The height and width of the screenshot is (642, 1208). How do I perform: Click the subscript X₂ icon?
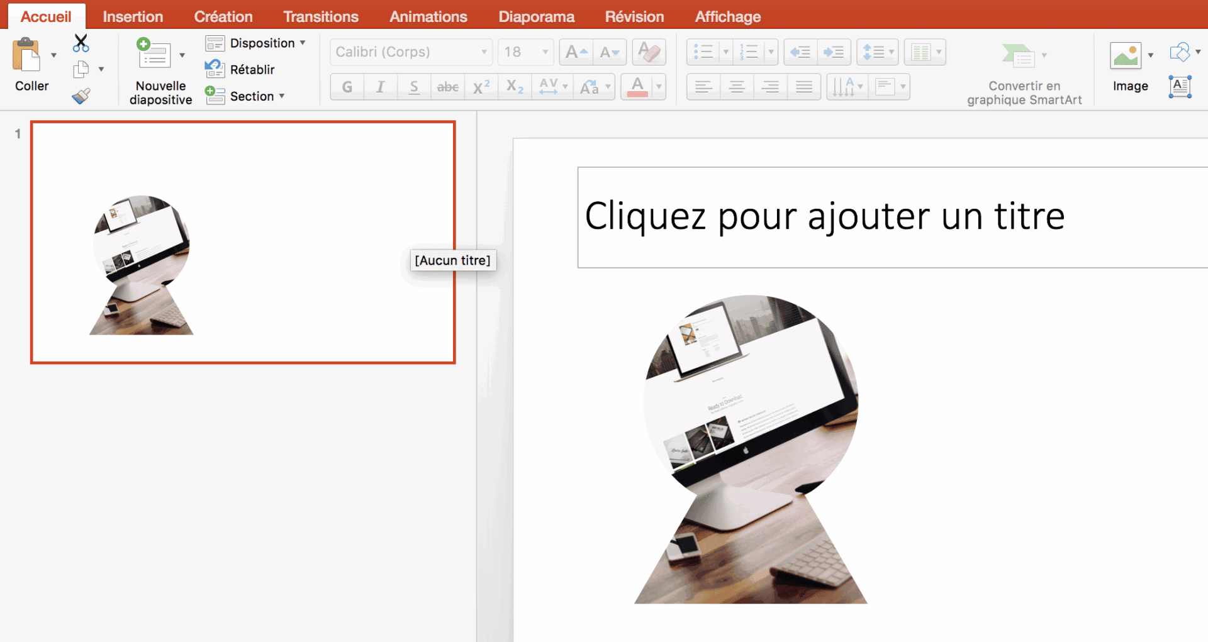click(515, 87)
